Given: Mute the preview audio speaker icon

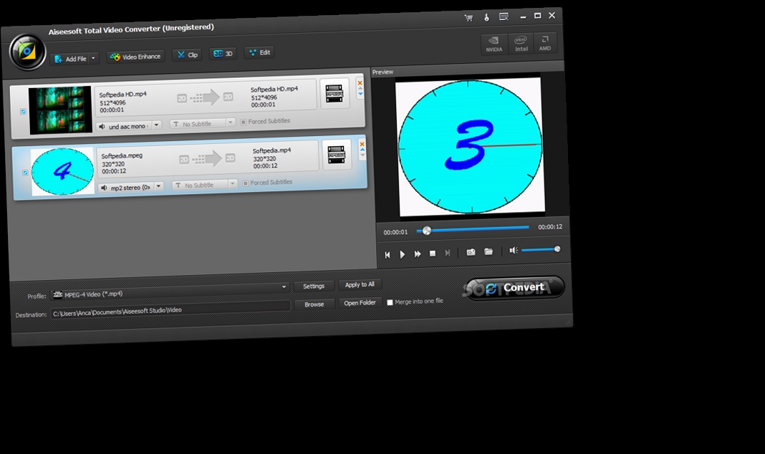Looking at the screenshot, I should pyautogui.click(x=514, y=251).
